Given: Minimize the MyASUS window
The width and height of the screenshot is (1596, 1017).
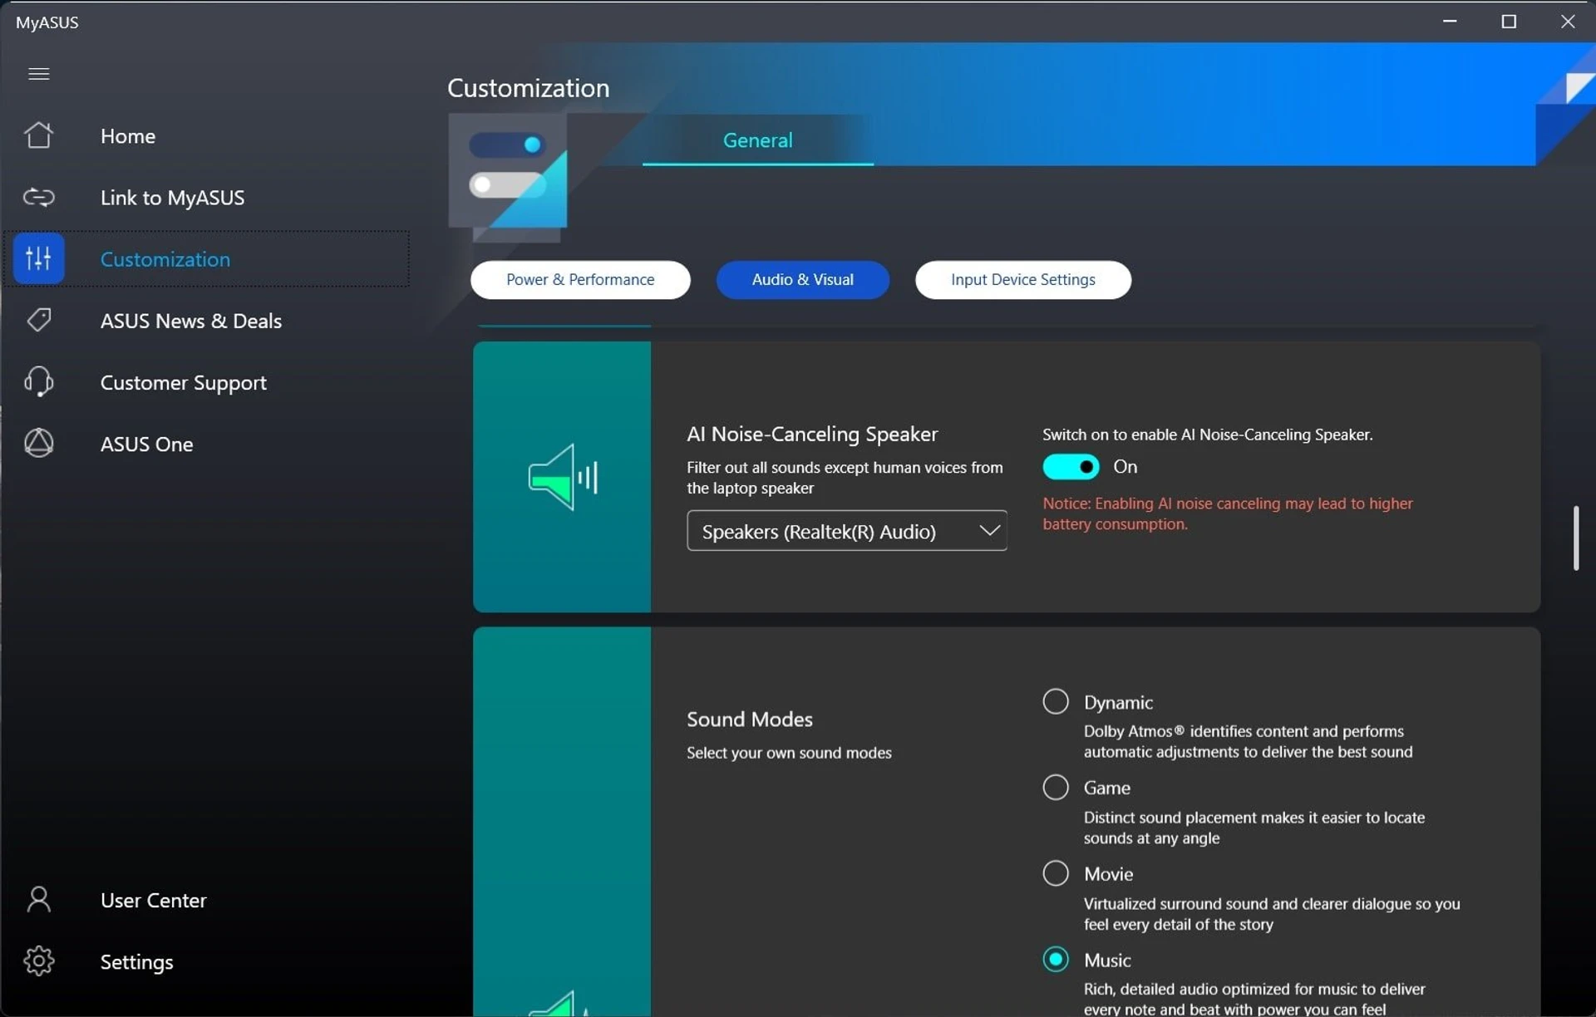Looking at the screenshot, I should pyautogui.click(x=1450, y=21).
